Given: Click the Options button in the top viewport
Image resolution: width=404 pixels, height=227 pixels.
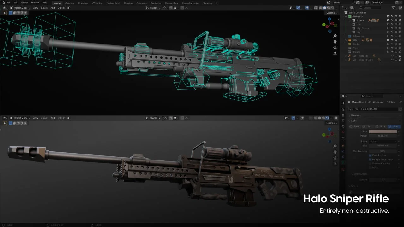Looking at the screenshot, I should click(331, 13).
